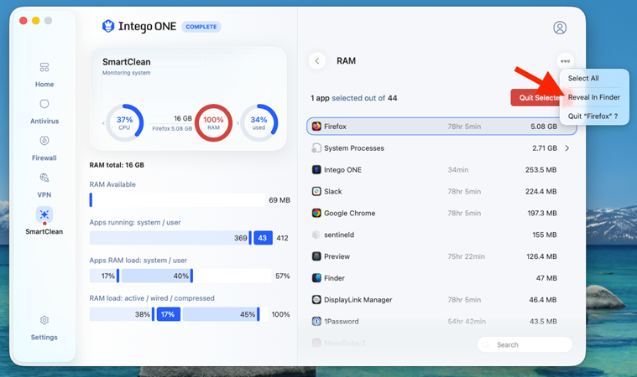Click the 1Password app icon
Viewport: 637px width, 377px height.
pyautogui.click(x=316, y=321)
